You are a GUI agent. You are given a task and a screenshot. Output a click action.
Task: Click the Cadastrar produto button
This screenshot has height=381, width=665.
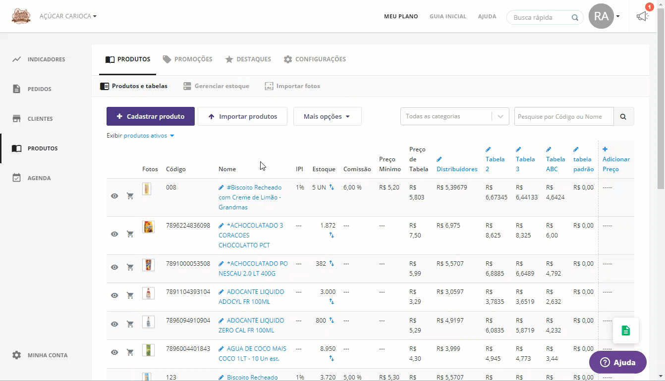(150, 116)
